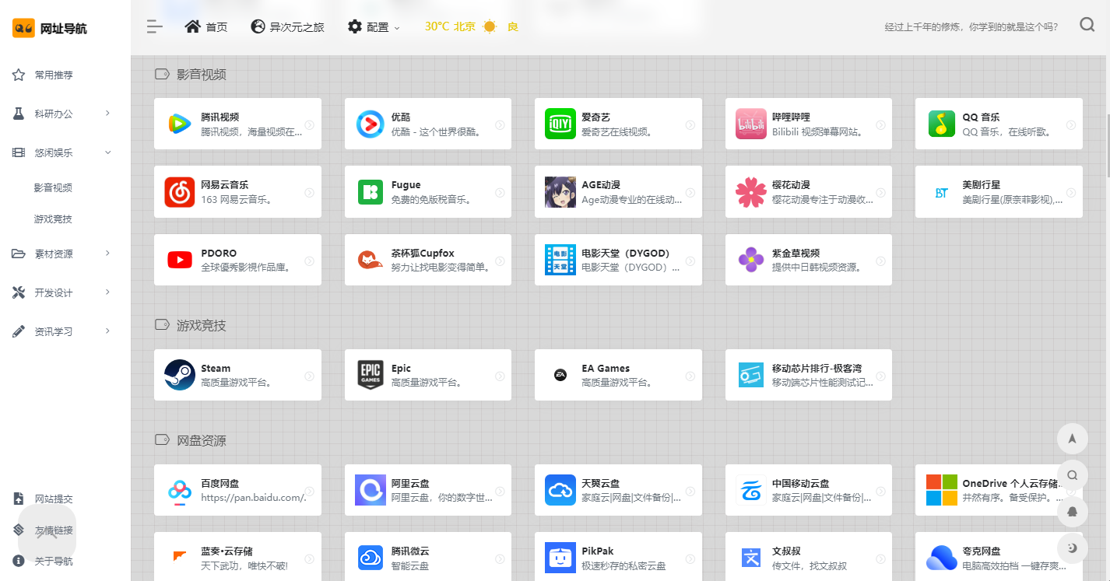Viewport: 1110px width, 581px height.
Task: Select 游戏竞技 in the sidebar submenu
Action: pyautogui.click(x=53, y=219)
